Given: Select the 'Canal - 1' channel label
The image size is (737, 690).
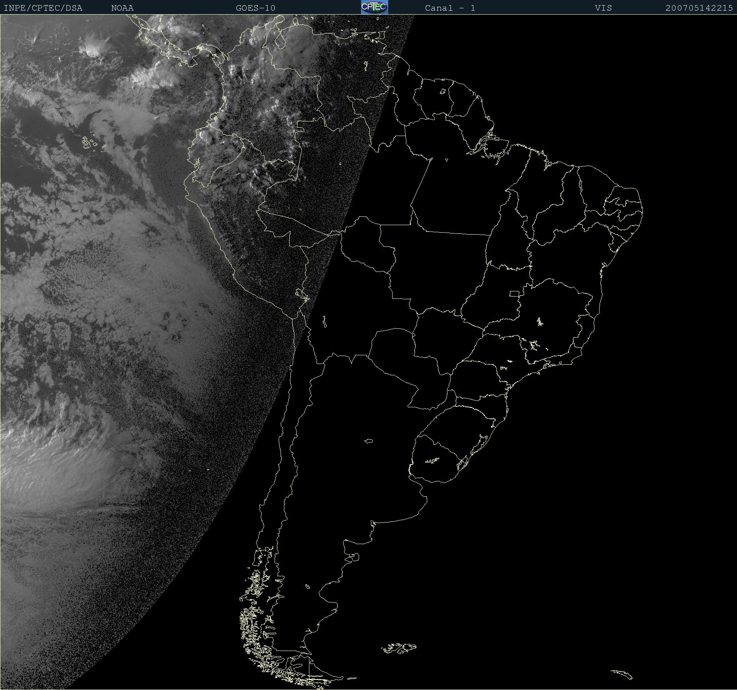Looking at the screenshot, I should click(x=450, y=8).
